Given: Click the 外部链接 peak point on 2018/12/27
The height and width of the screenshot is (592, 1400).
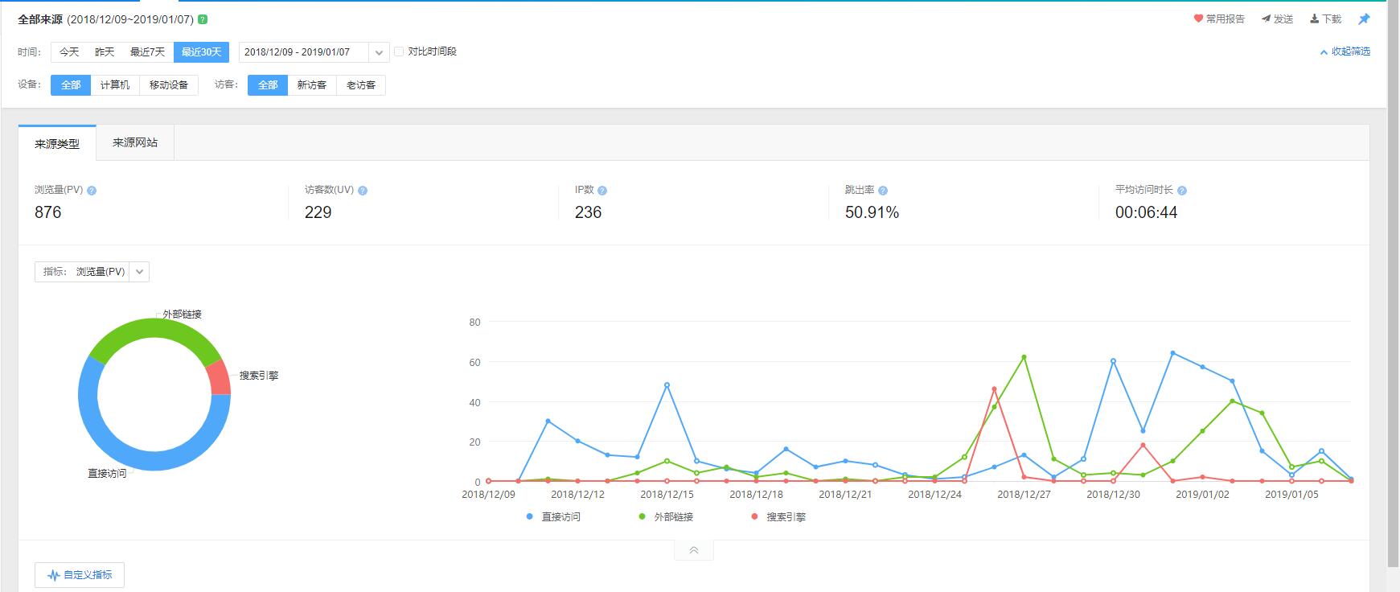Looking at the screenshot, I should pos(1024,357).
